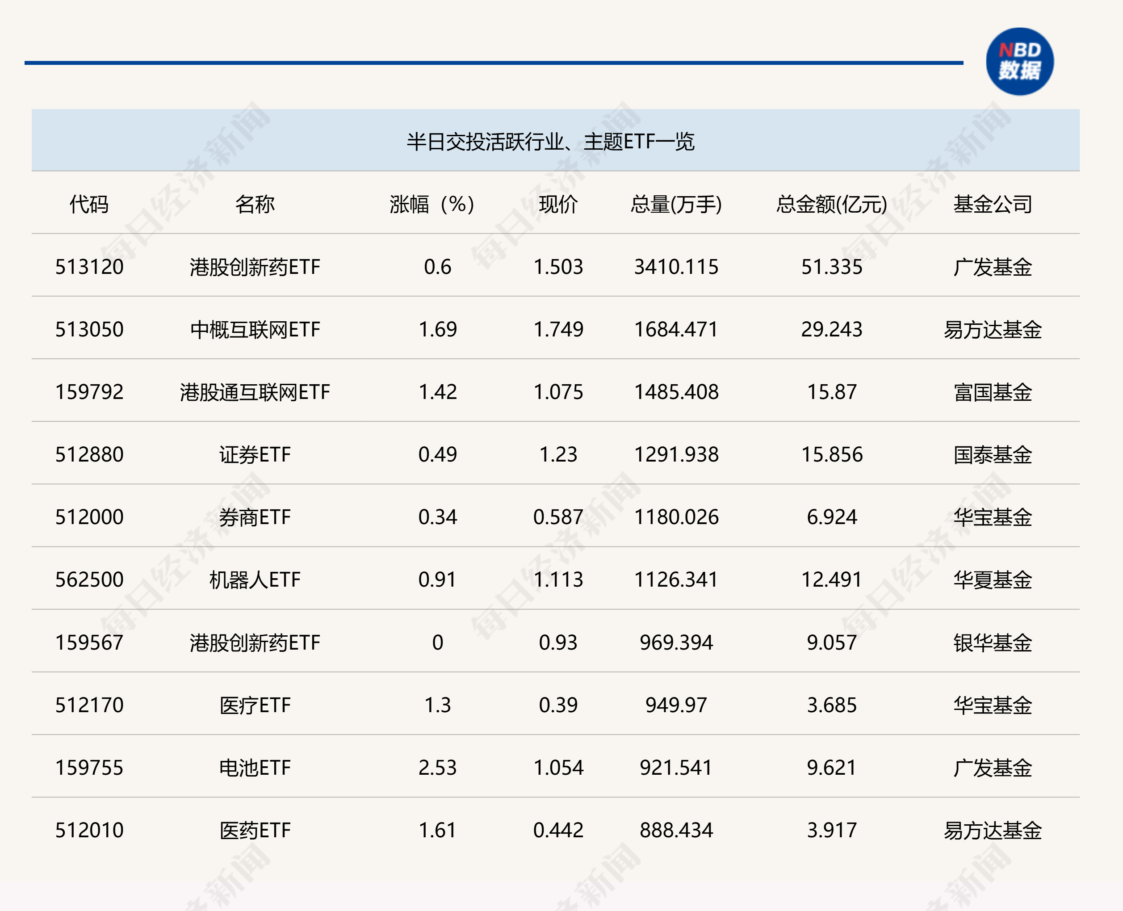This screenshot has height=911, width=1123.
Task: Click the 代码 column header
Action: (x=89, y=204)
